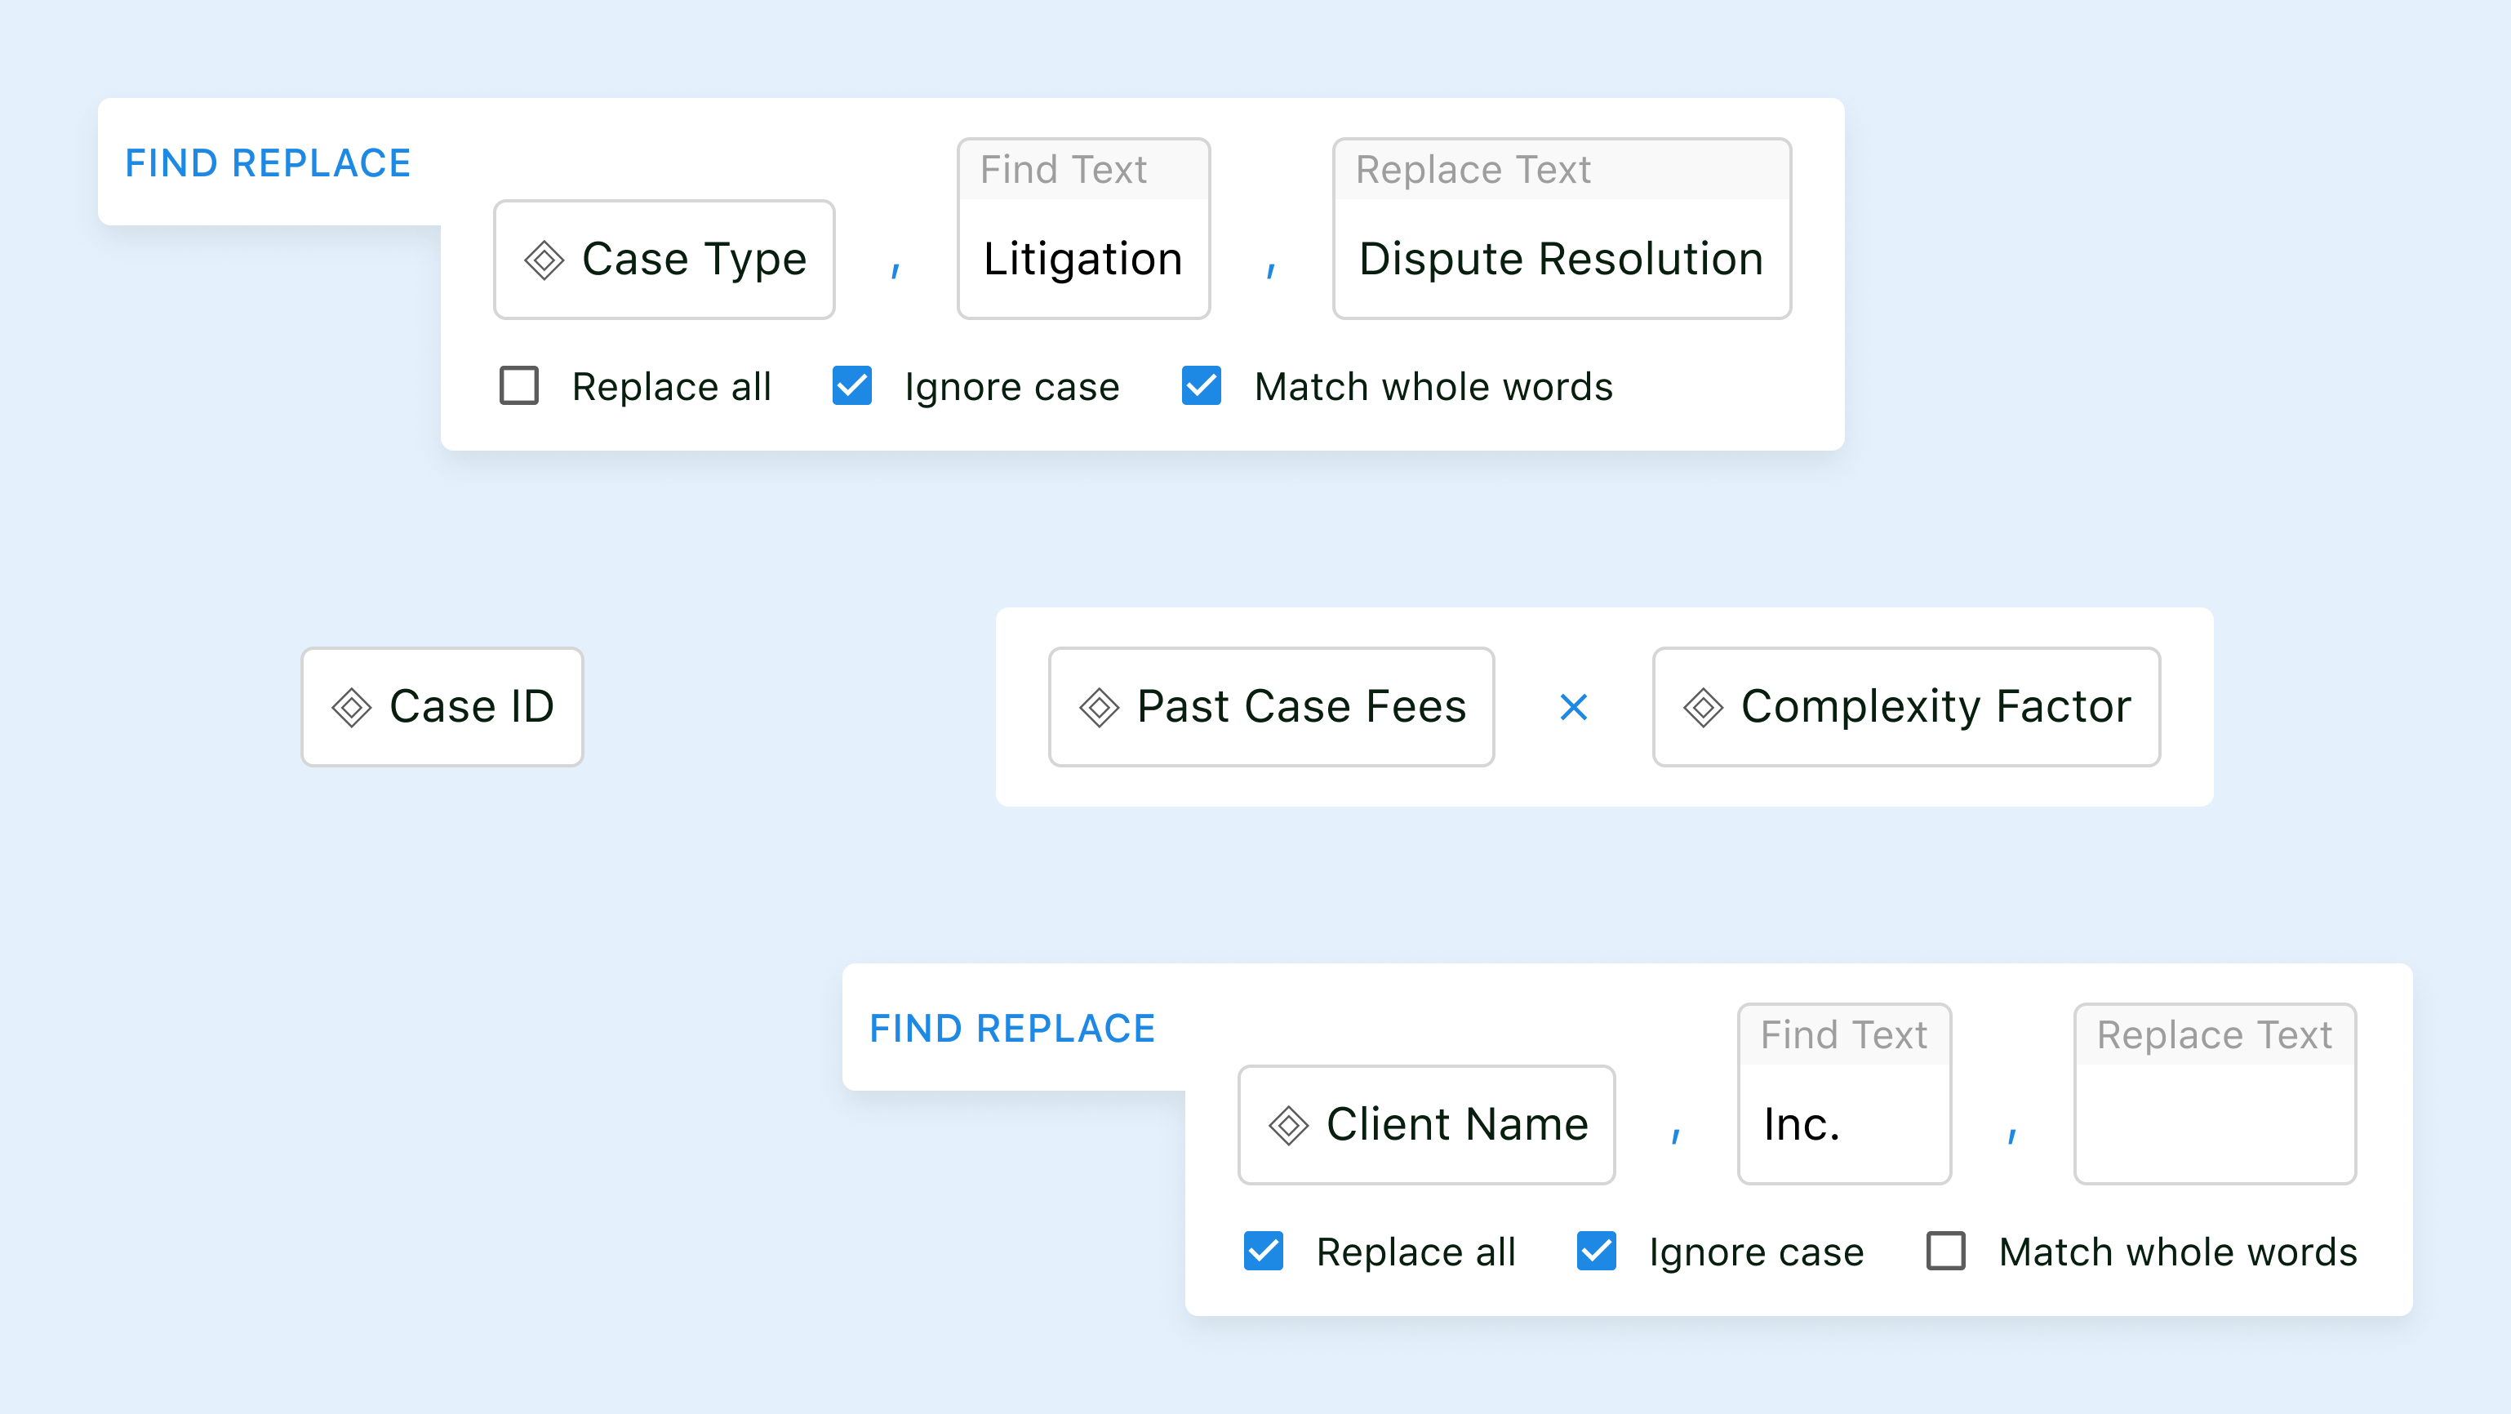
Task: Click the Find Text label above Litigation
Action: coord(1064,170)
